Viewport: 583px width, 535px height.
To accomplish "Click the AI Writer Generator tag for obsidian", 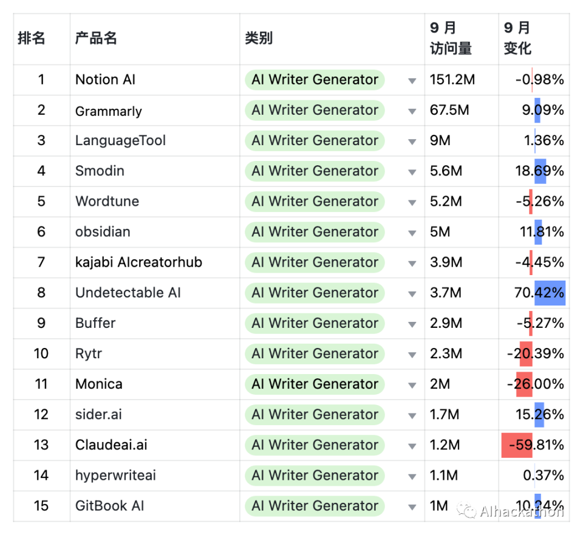I will point(315,232).
